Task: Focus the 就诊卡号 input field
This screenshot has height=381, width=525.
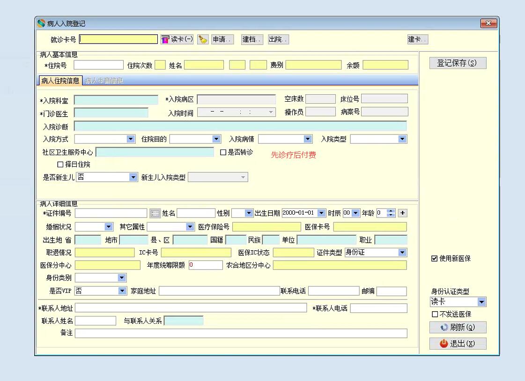Action: tap(118, 39)
